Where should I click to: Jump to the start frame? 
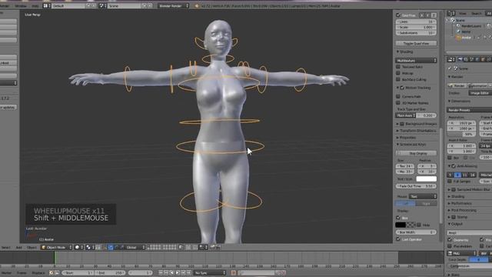[161, 273]
